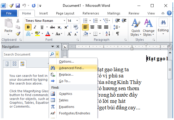Expand the font size 14 dropdown
Image resolution: width=174 pixels, height=120 pixels.
click(x=77, y=21)
